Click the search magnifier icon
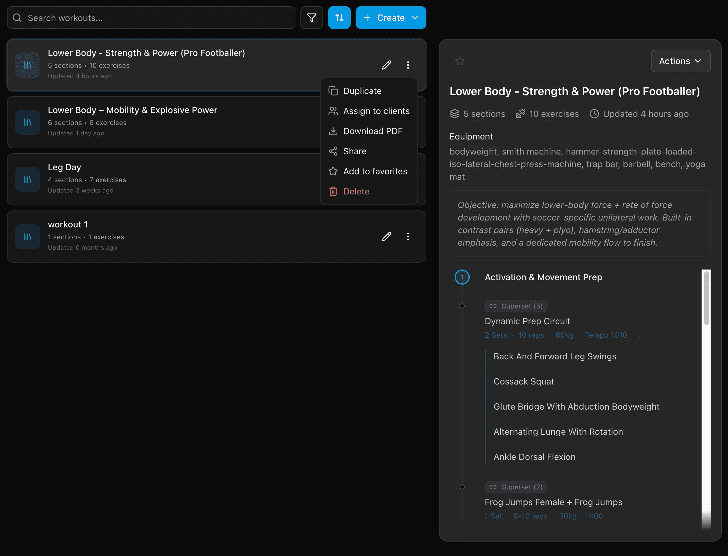728x556 pixels. point(17,18)
